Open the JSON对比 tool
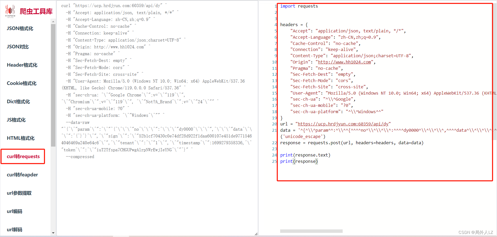Viewport: 497px width, 237px height. [x=18, y=47]
